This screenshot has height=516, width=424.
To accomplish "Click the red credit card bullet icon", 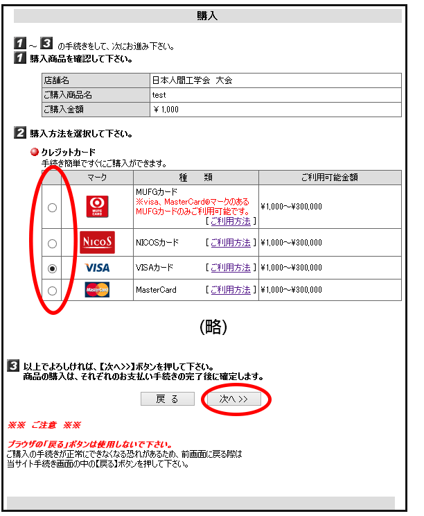I will 35,152.
